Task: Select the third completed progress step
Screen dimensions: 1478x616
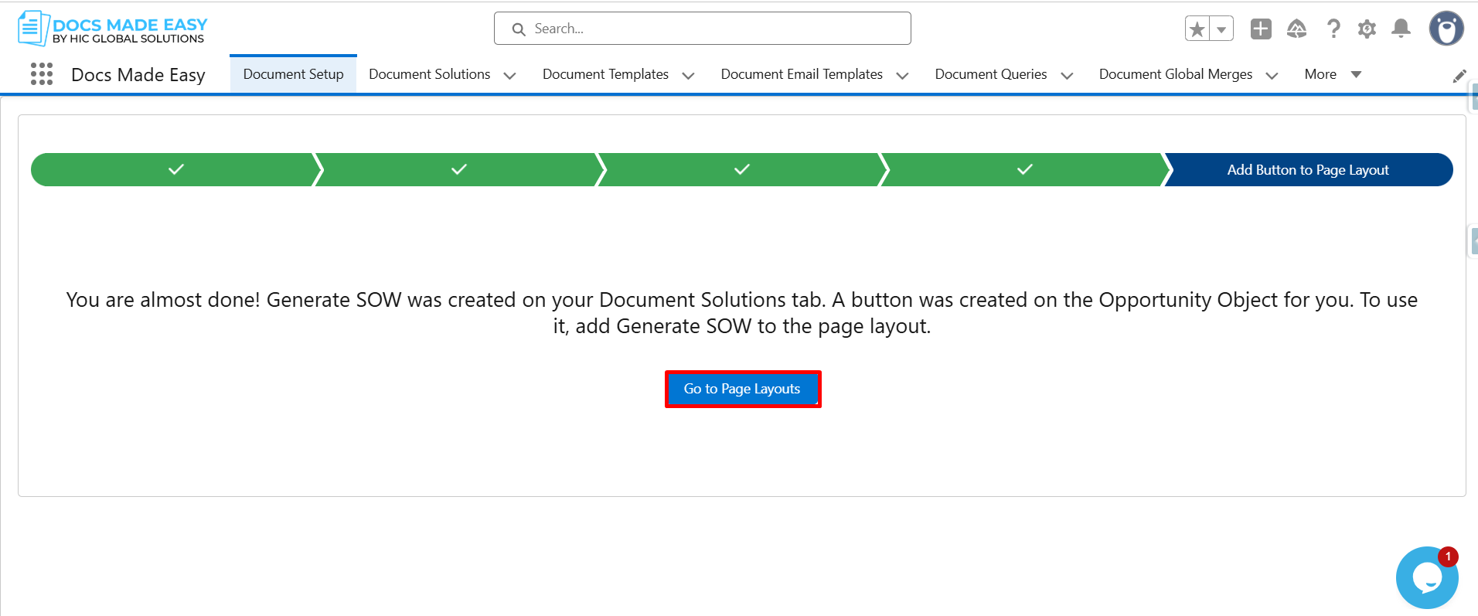Action: (x=741, y=169)
